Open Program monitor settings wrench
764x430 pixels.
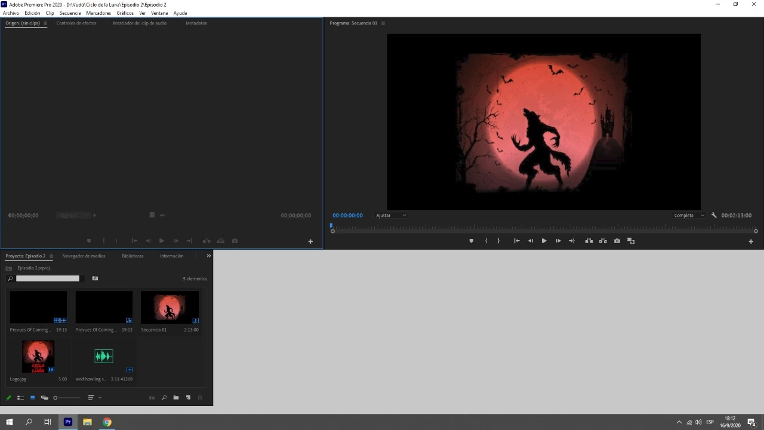(714, 215)
